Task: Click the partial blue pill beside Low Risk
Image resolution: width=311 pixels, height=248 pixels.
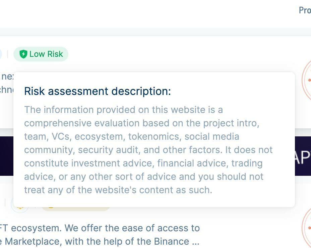Action: click(x=1, y=54)
